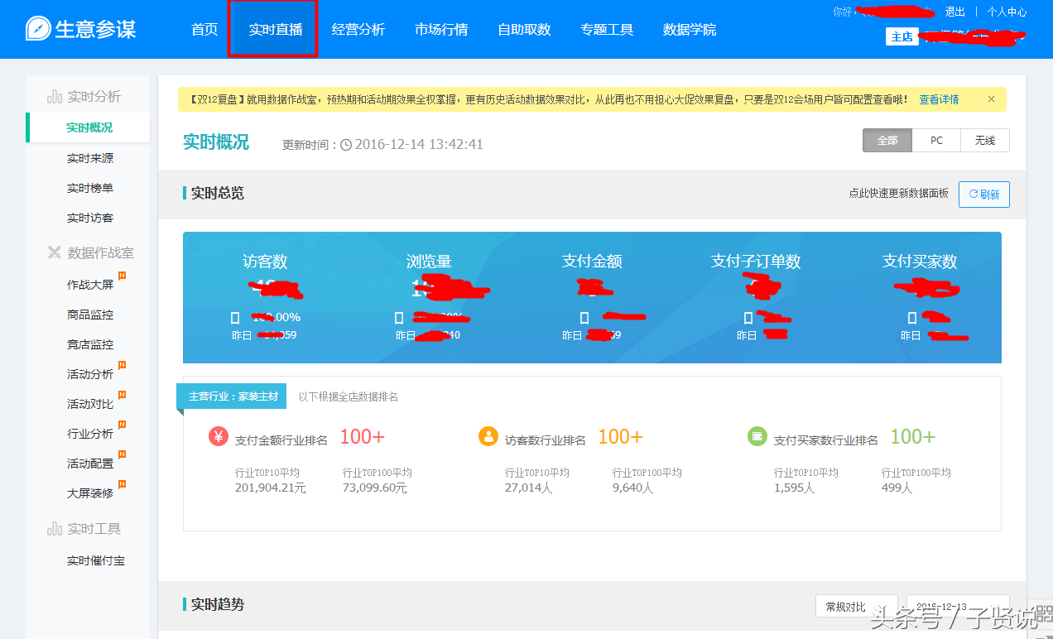
Task: Select the 全部 data view
Action: point(887,140)
